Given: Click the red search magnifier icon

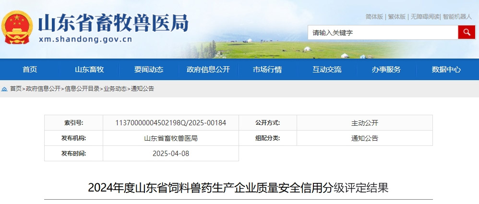Looking at the screenshot, I should pyautogui.click(x=466, y=33).
